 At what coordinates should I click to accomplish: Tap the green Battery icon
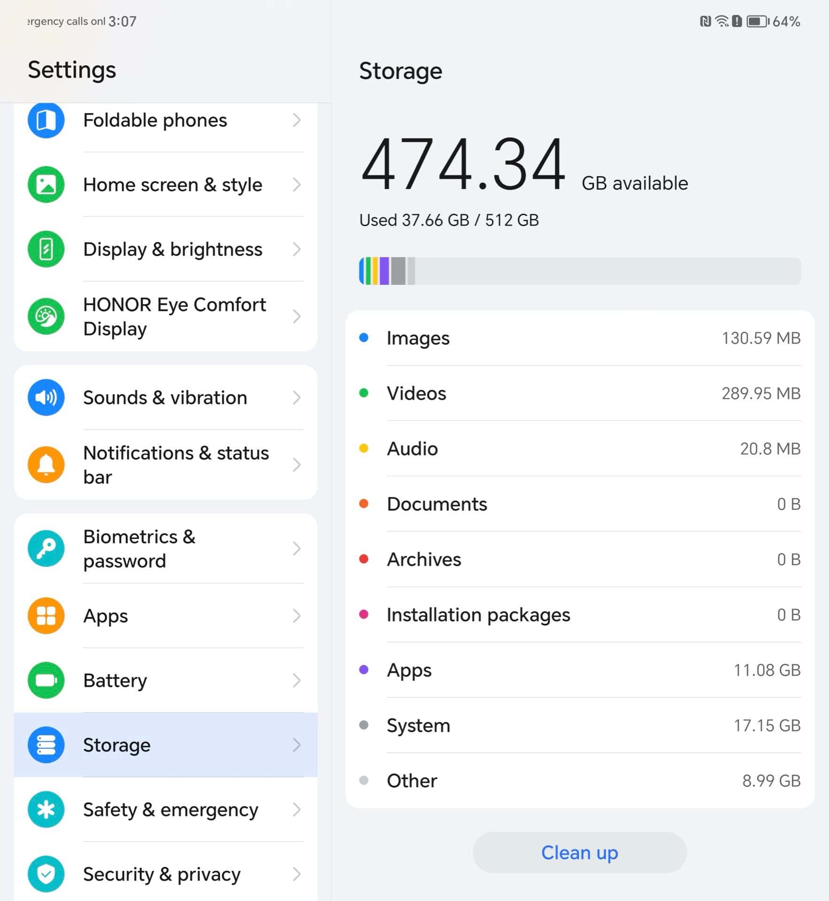tap(46, 680)
